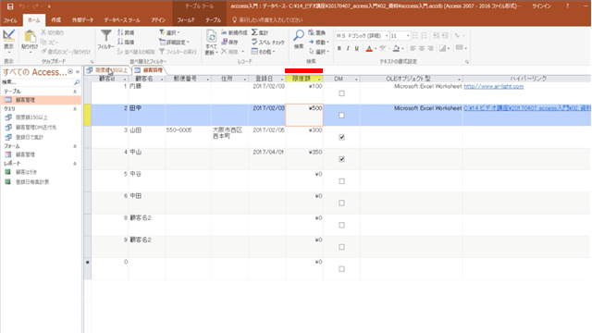The width and height of the screenshot is (592, 333).
Task: Click the http://www.ai-light.com hyperlink
Action: pos(493,86)
